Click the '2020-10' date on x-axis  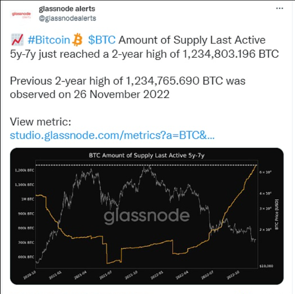[x=31, y=275]
